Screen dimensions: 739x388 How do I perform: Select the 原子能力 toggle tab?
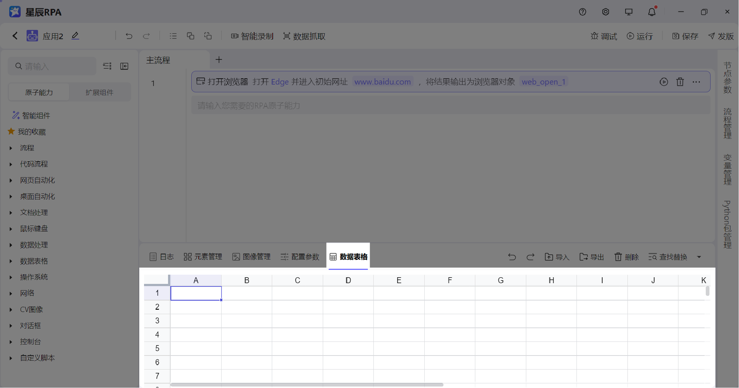(39, 92)
